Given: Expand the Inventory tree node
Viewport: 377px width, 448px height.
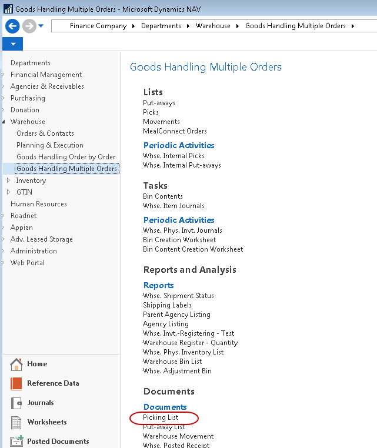Looking at the screenshot, I should coord(8,180).
